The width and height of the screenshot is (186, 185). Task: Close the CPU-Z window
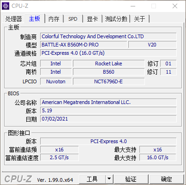[175, 6]
